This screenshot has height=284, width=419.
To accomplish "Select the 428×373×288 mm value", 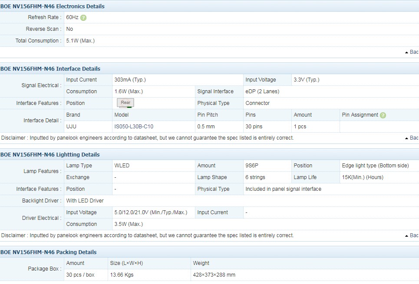I will (x=214, y=275).
